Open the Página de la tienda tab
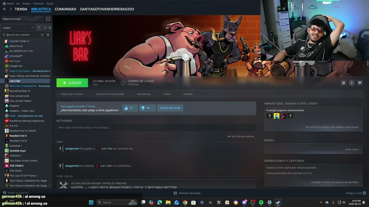Screen dimensions: 369x207 (x=72, y=94)
